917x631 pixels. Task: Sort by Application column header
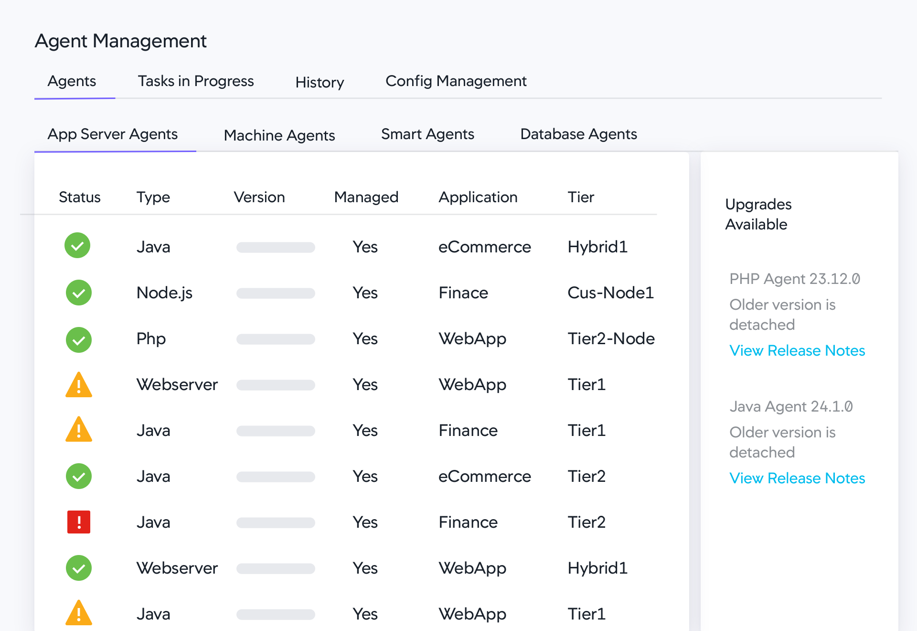click(x=478, y=197)
